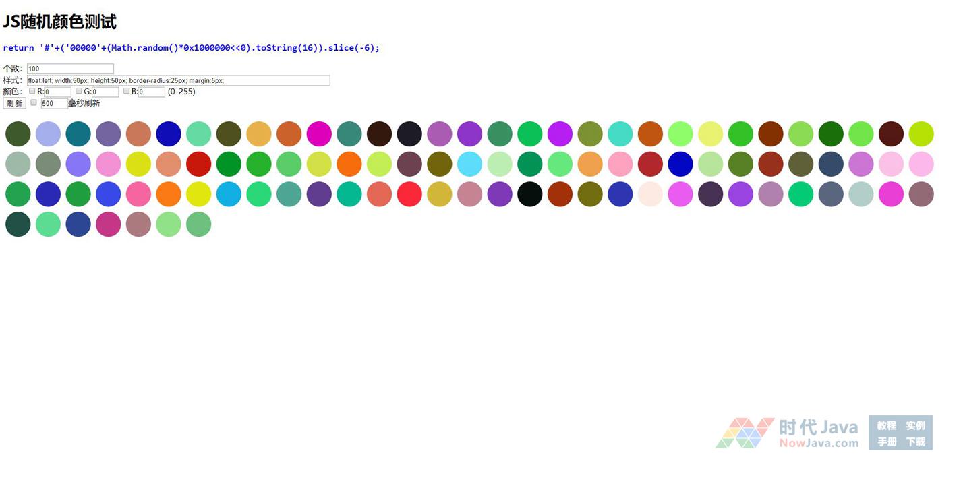Select the B value input box

pyautogui.click(x=151, y=92)
